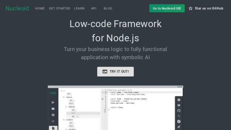This screenshot has width=231, height=130.
Task: Click the TRY IT OUT! button
Action: pos(115,71)
